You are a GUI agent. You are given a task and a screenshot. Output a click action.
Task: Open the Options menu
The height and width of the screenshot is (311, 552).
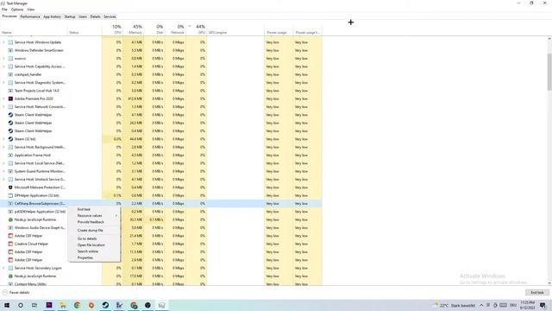pos(17,10)
